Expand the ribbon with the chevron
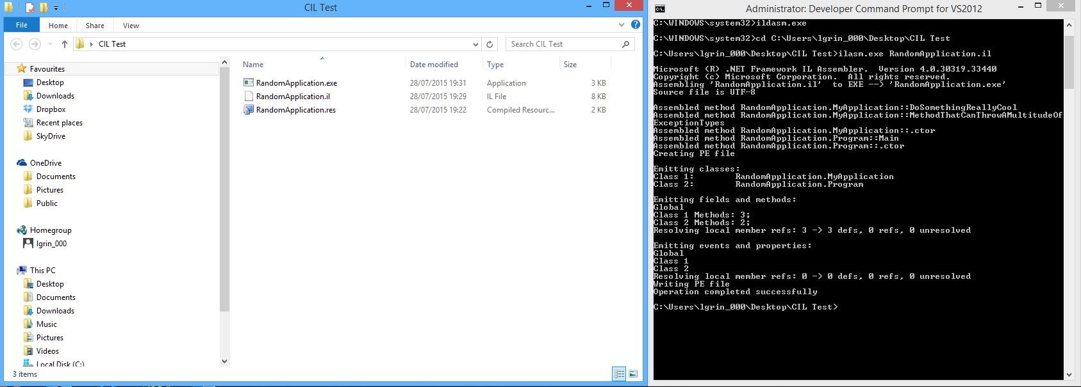Image resolution: width=1081 pixels, height=387 pixels. click(x=621, y=25)
